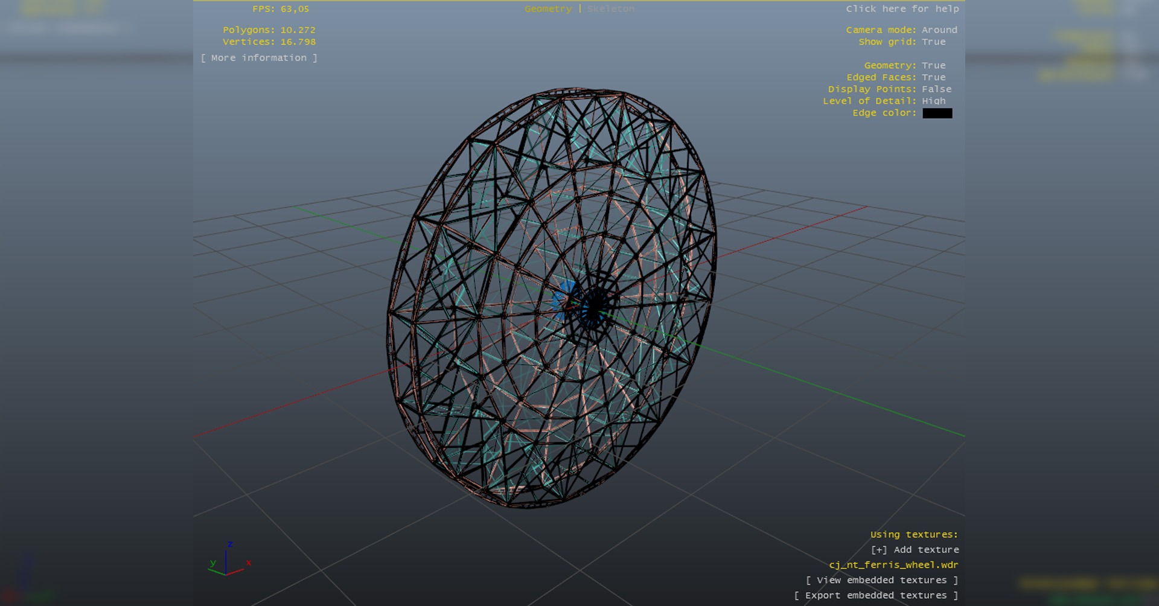This screenshot has height=606, width=1159.
Task: Change Level of Detail from High
Action: 933,101
